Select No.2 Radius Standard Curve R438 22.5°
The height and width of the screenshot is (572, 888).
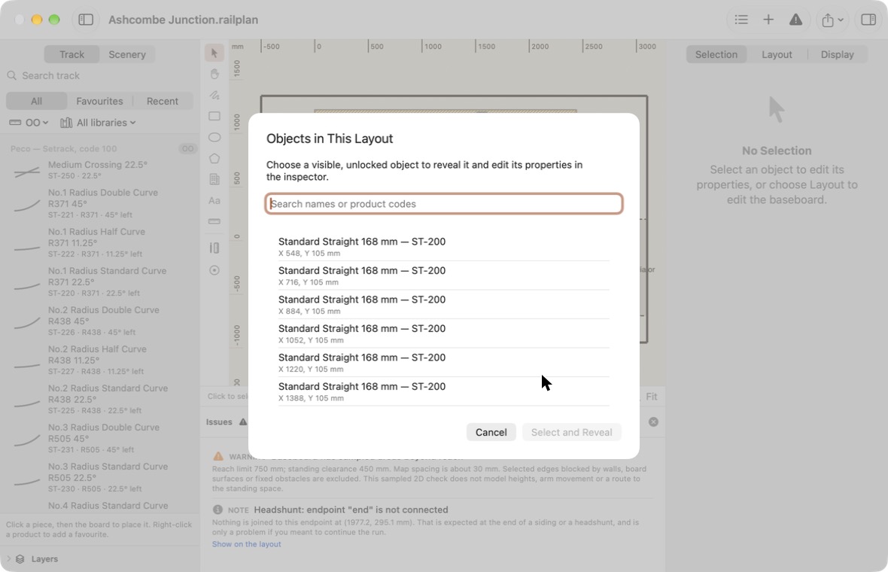tap(100, 399)
